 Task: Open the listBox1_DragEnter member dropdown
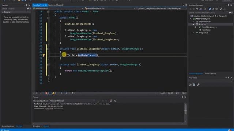click(x=161, y=8)
